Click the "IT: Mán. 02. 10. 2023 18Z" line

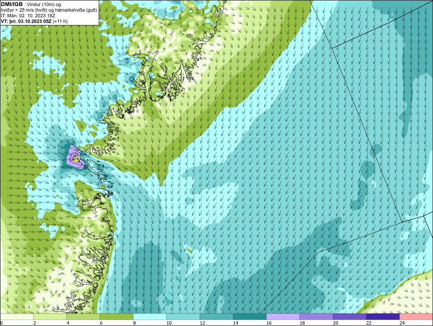pos(28,16)
